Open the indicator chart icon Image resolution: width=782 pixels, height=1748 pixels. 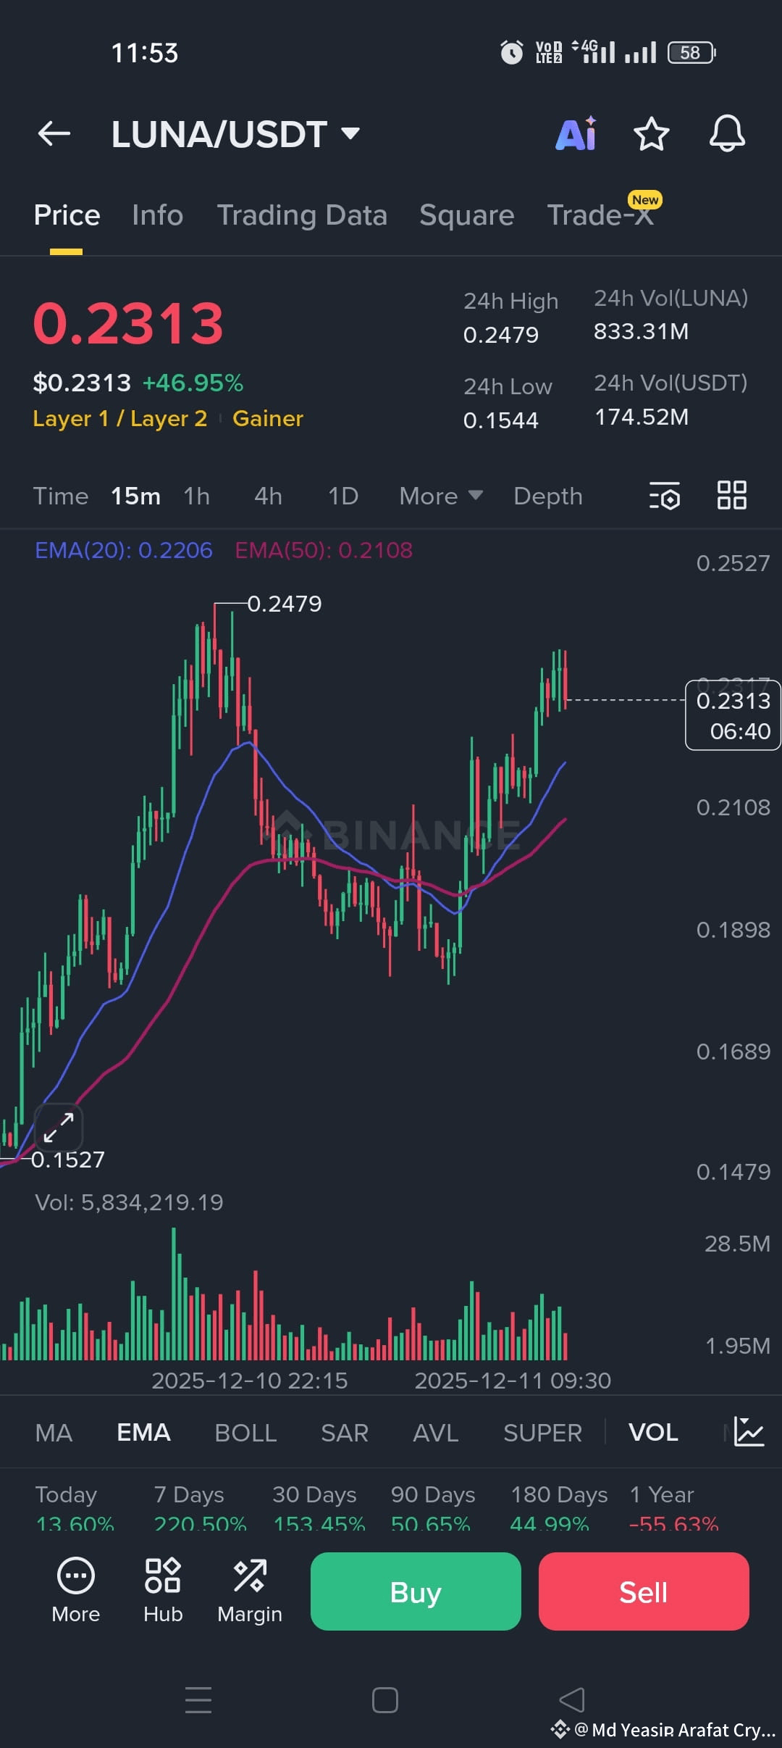point(749,1431)
